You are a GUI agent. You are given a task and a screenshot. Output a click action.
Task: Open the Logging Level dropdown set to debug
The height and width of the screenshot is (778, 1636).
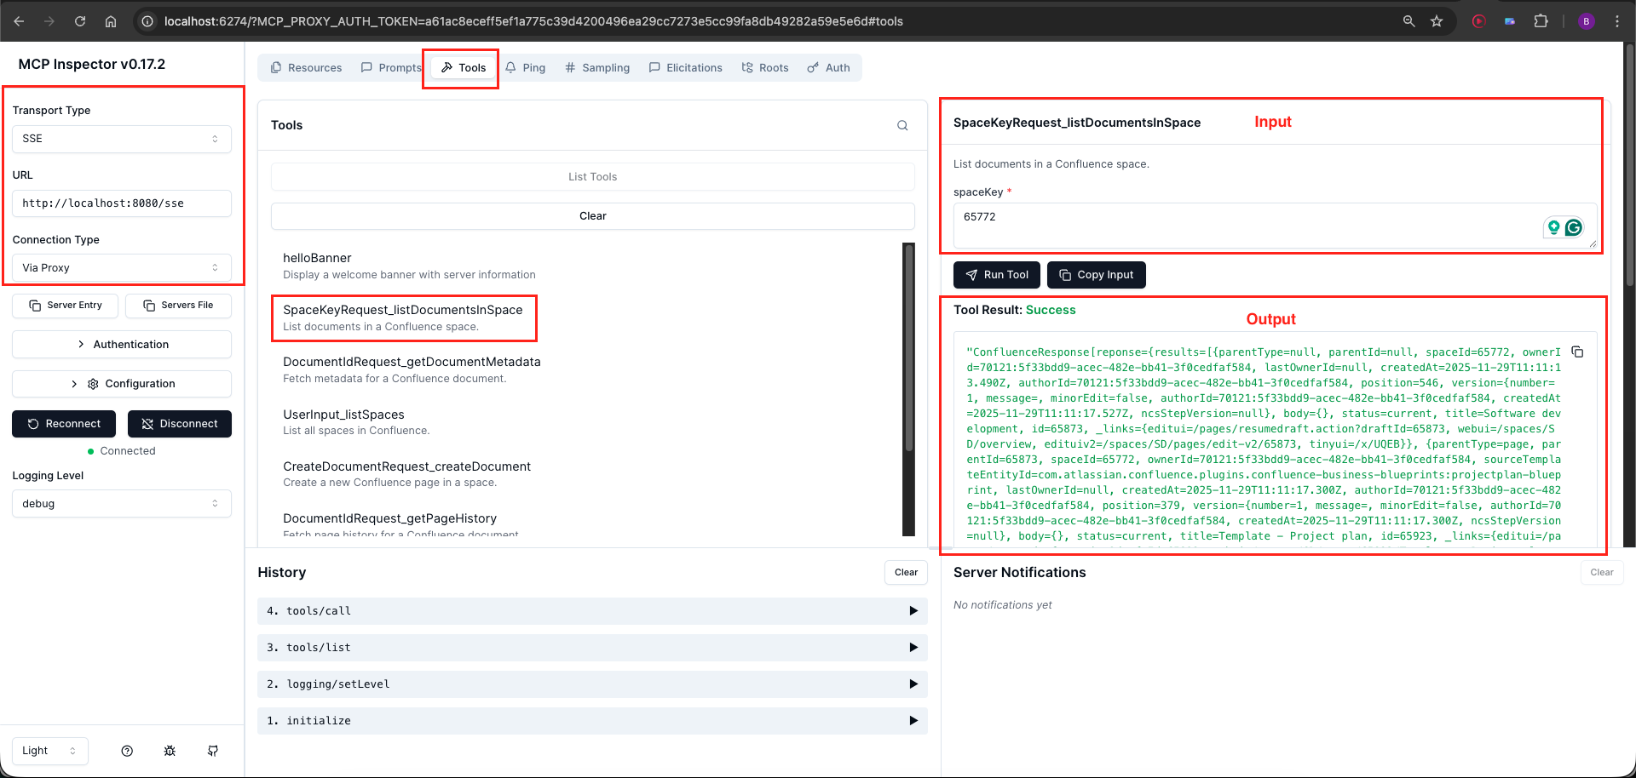pos(121,503)
